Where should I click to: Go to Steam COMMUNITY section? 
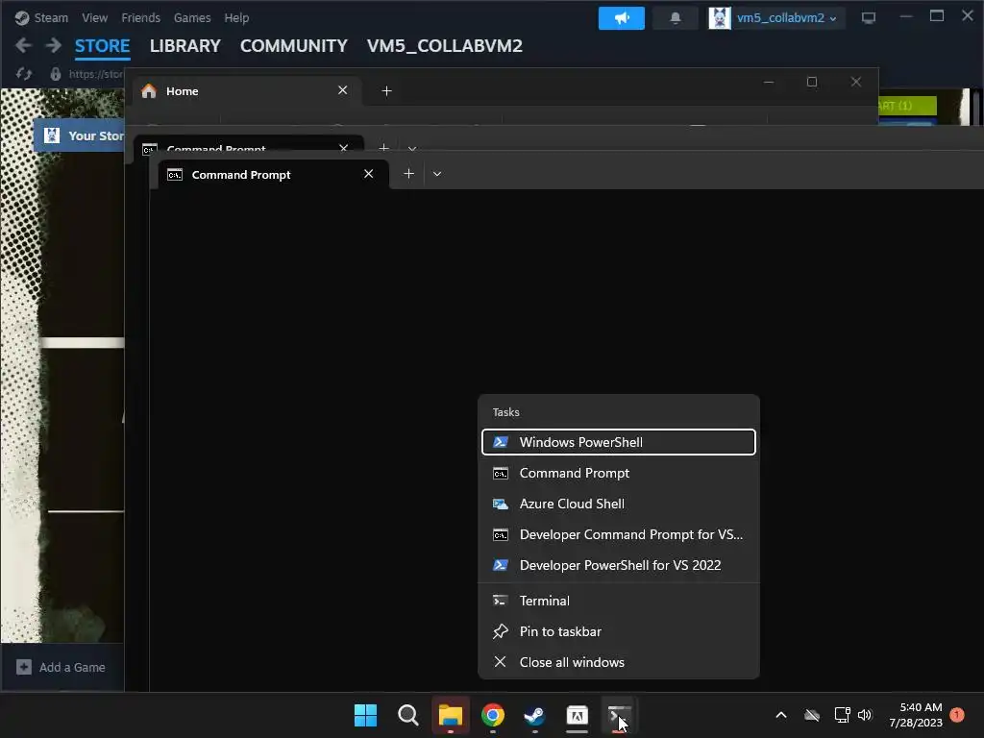294,46
